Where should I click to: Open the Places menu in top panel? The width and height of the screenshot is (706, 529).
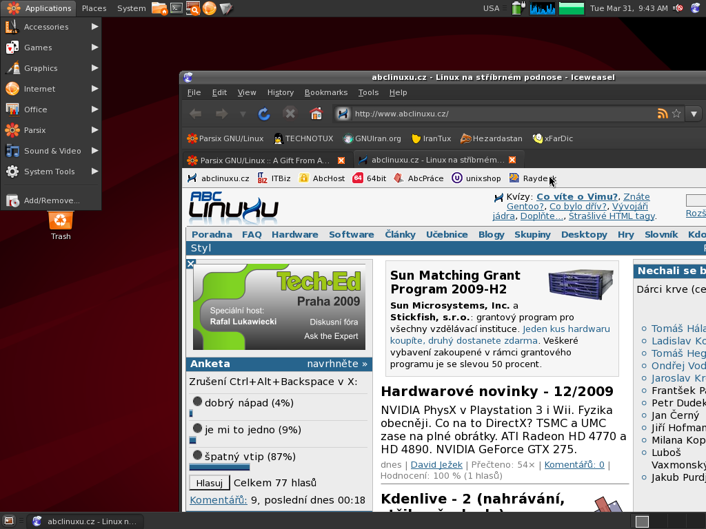click(x=94, y=8)
